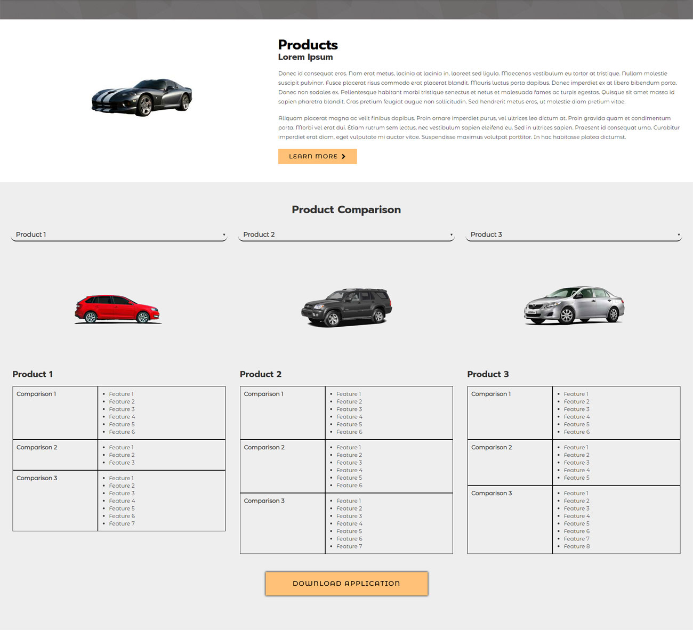
Task: Click the chevron arrow inside Learn More
Action: (x=343, y=157)
